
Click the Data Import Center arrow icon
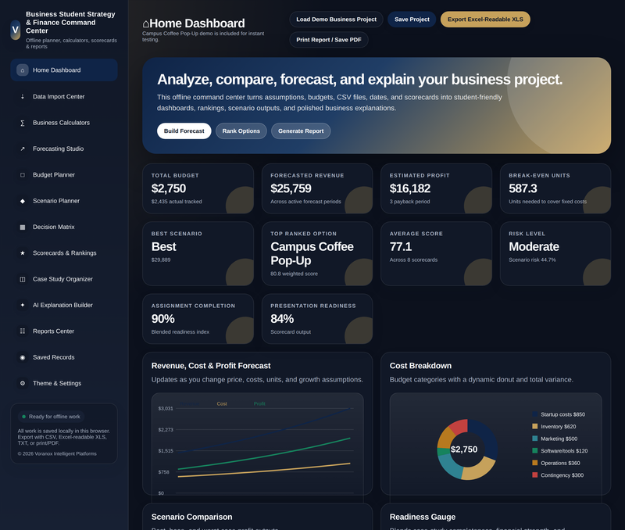[x=23, y=96]
